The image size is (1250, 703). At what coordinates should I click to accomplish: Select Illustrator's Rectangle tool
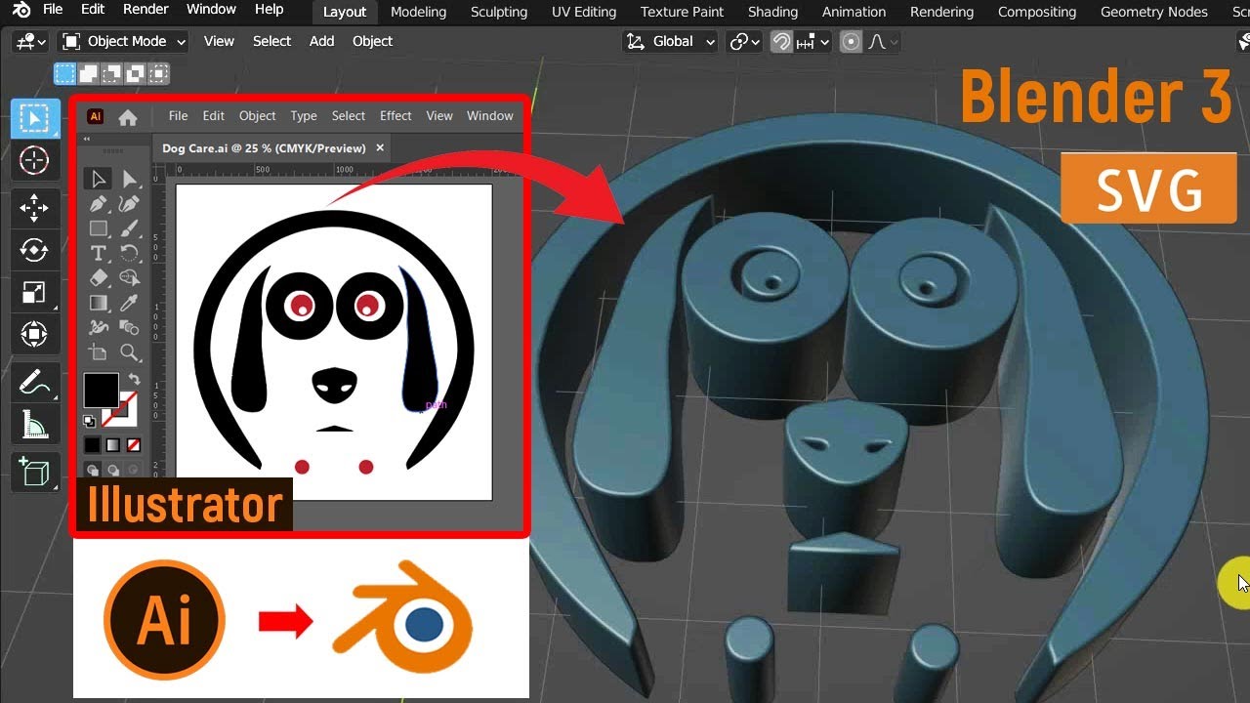click(99, 228)
